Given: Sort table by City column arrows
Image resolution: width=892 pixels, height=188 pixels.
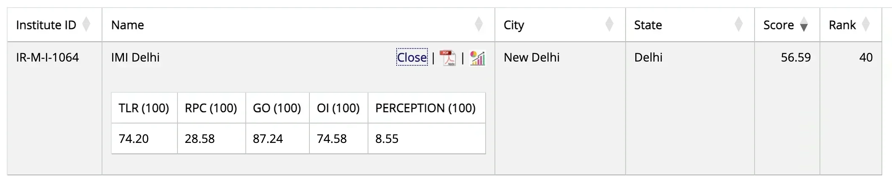Looking at the screenshot, I should point(609,24).
